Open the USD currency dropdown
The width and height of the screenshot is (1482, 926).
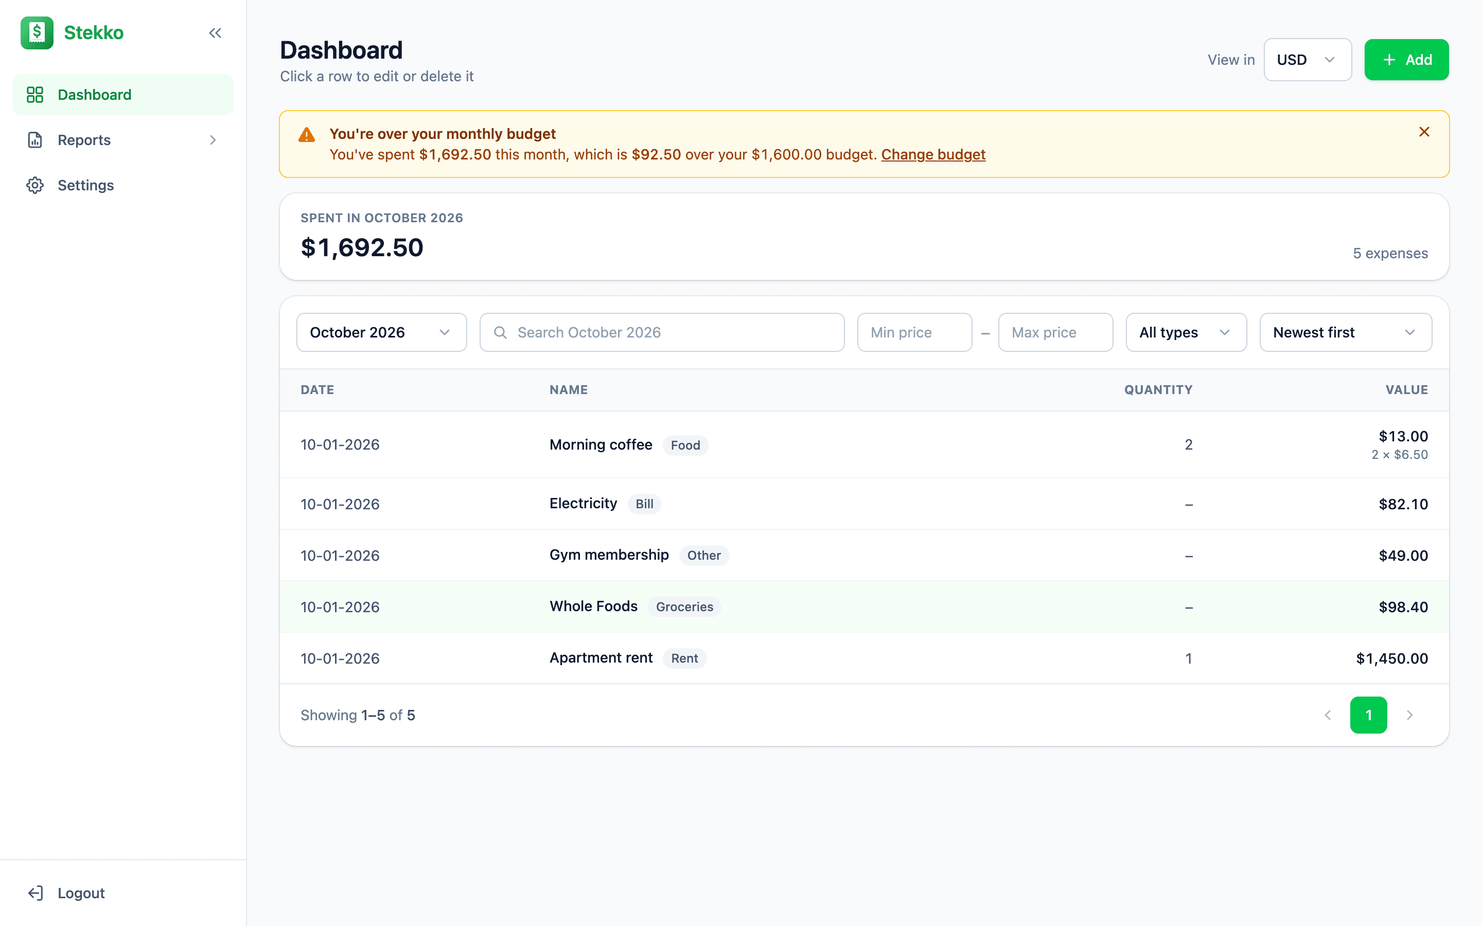(x=1308, y=59)
